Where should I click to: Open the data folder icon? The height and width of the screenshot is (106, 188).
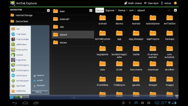coord(103,64)
